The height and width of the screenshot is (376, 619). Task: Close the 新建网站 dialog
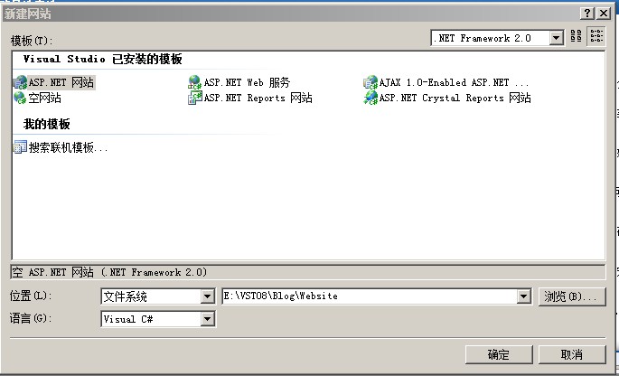coord(604,14)
